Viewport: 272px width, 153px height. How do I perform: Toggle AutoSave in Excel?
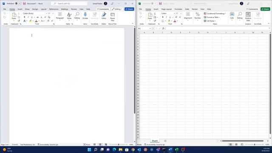tap(154, 3)
